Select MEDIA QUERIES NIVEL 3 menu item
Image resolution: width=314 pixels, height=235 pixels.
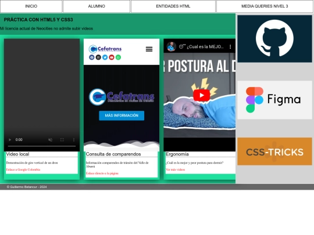tap(265, 6)
